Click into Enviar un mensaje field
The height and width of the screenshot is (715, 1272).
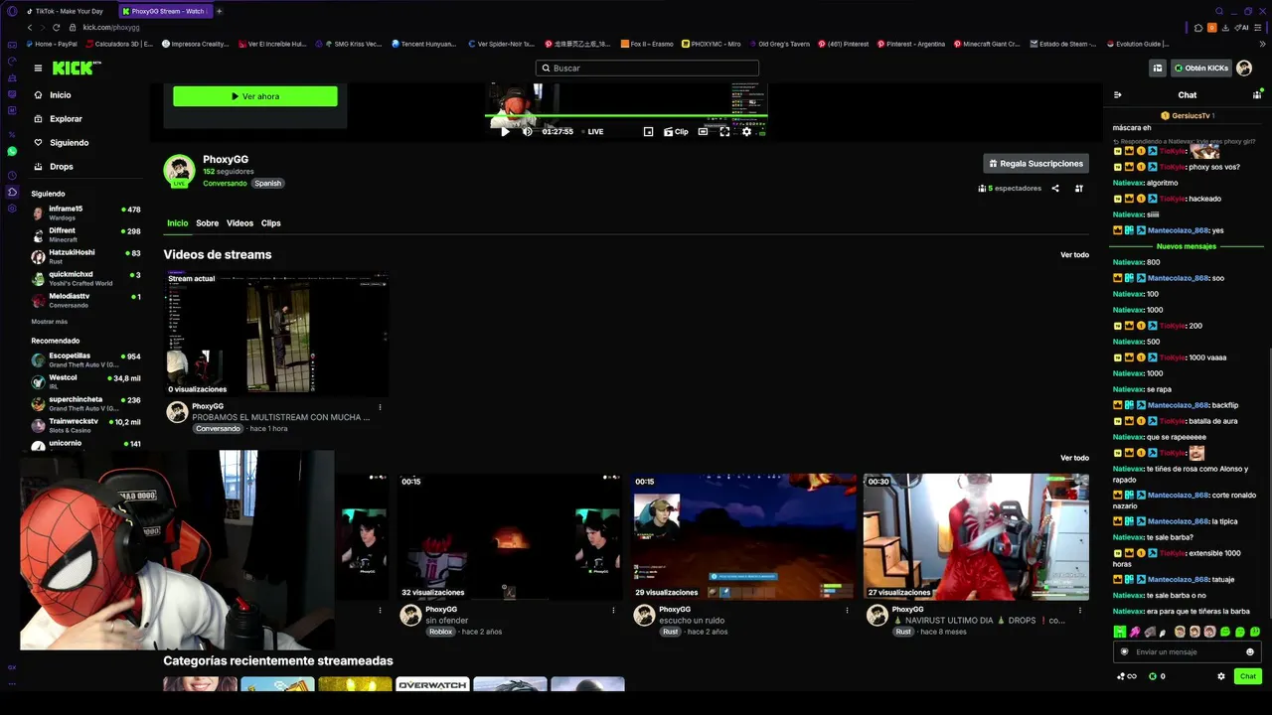(1187, 652)
